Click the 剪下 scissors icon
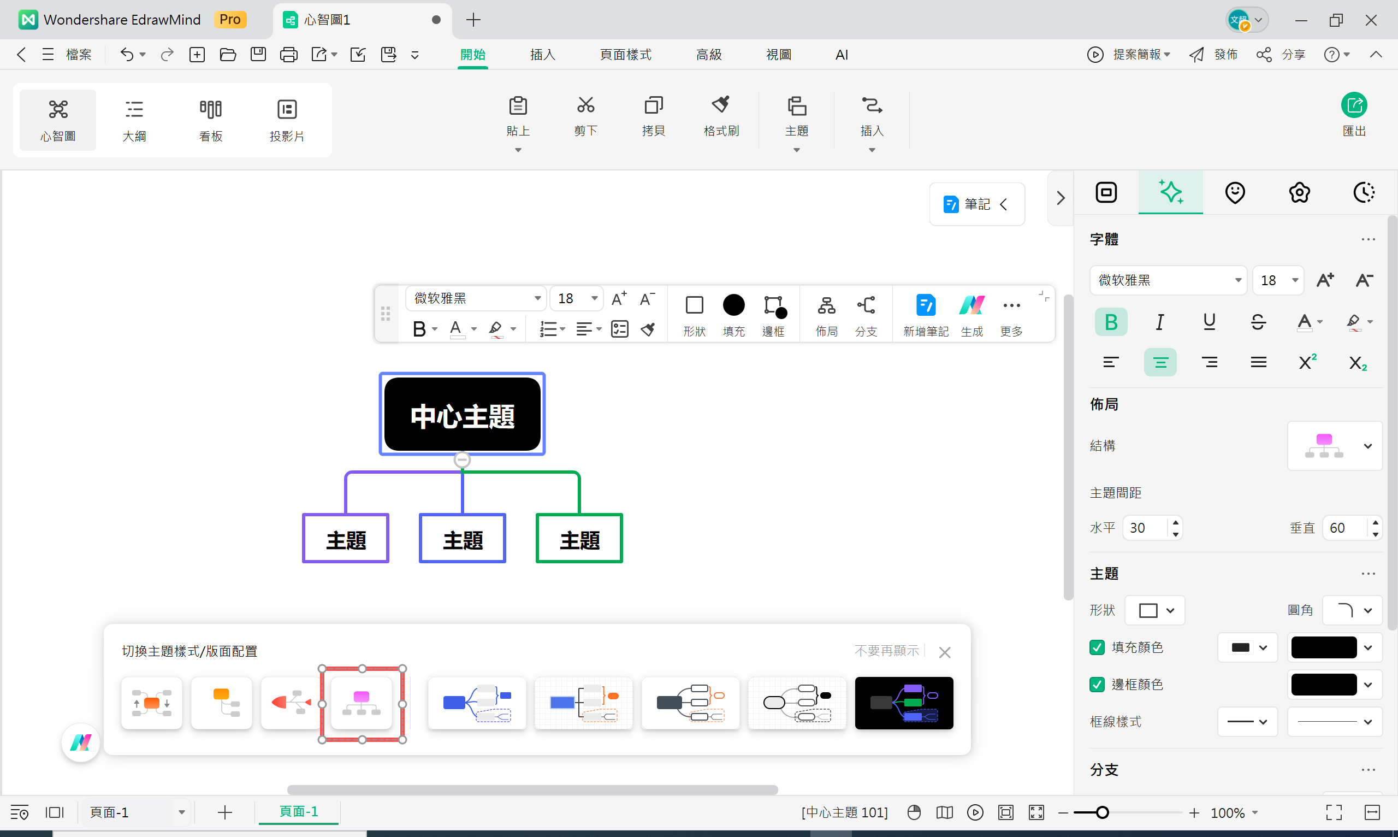 click(585, 105)
